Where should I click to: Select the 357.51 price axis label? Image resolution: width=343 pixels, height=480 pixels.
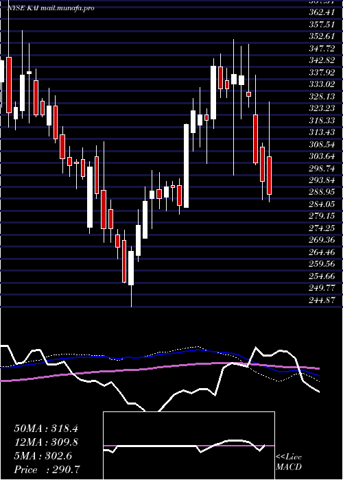[x=322, y=25]
